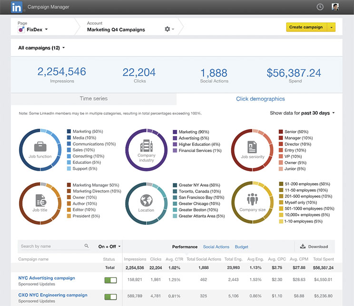Download the campaign report
354x306 pixels.
pyautogui.click(x=314, y=246)
